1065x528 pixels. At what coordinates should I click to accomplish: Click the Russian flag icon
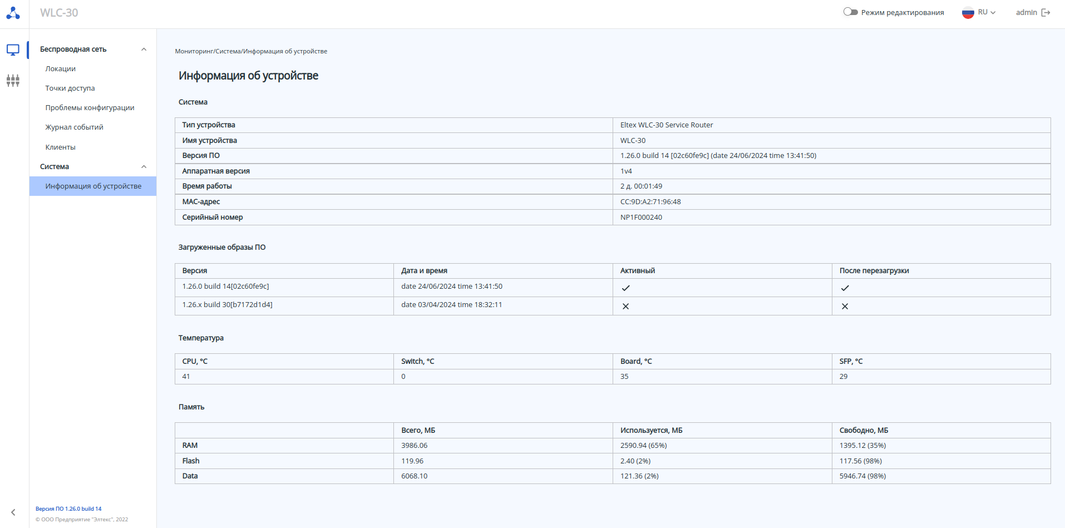[x=968, y=12]
